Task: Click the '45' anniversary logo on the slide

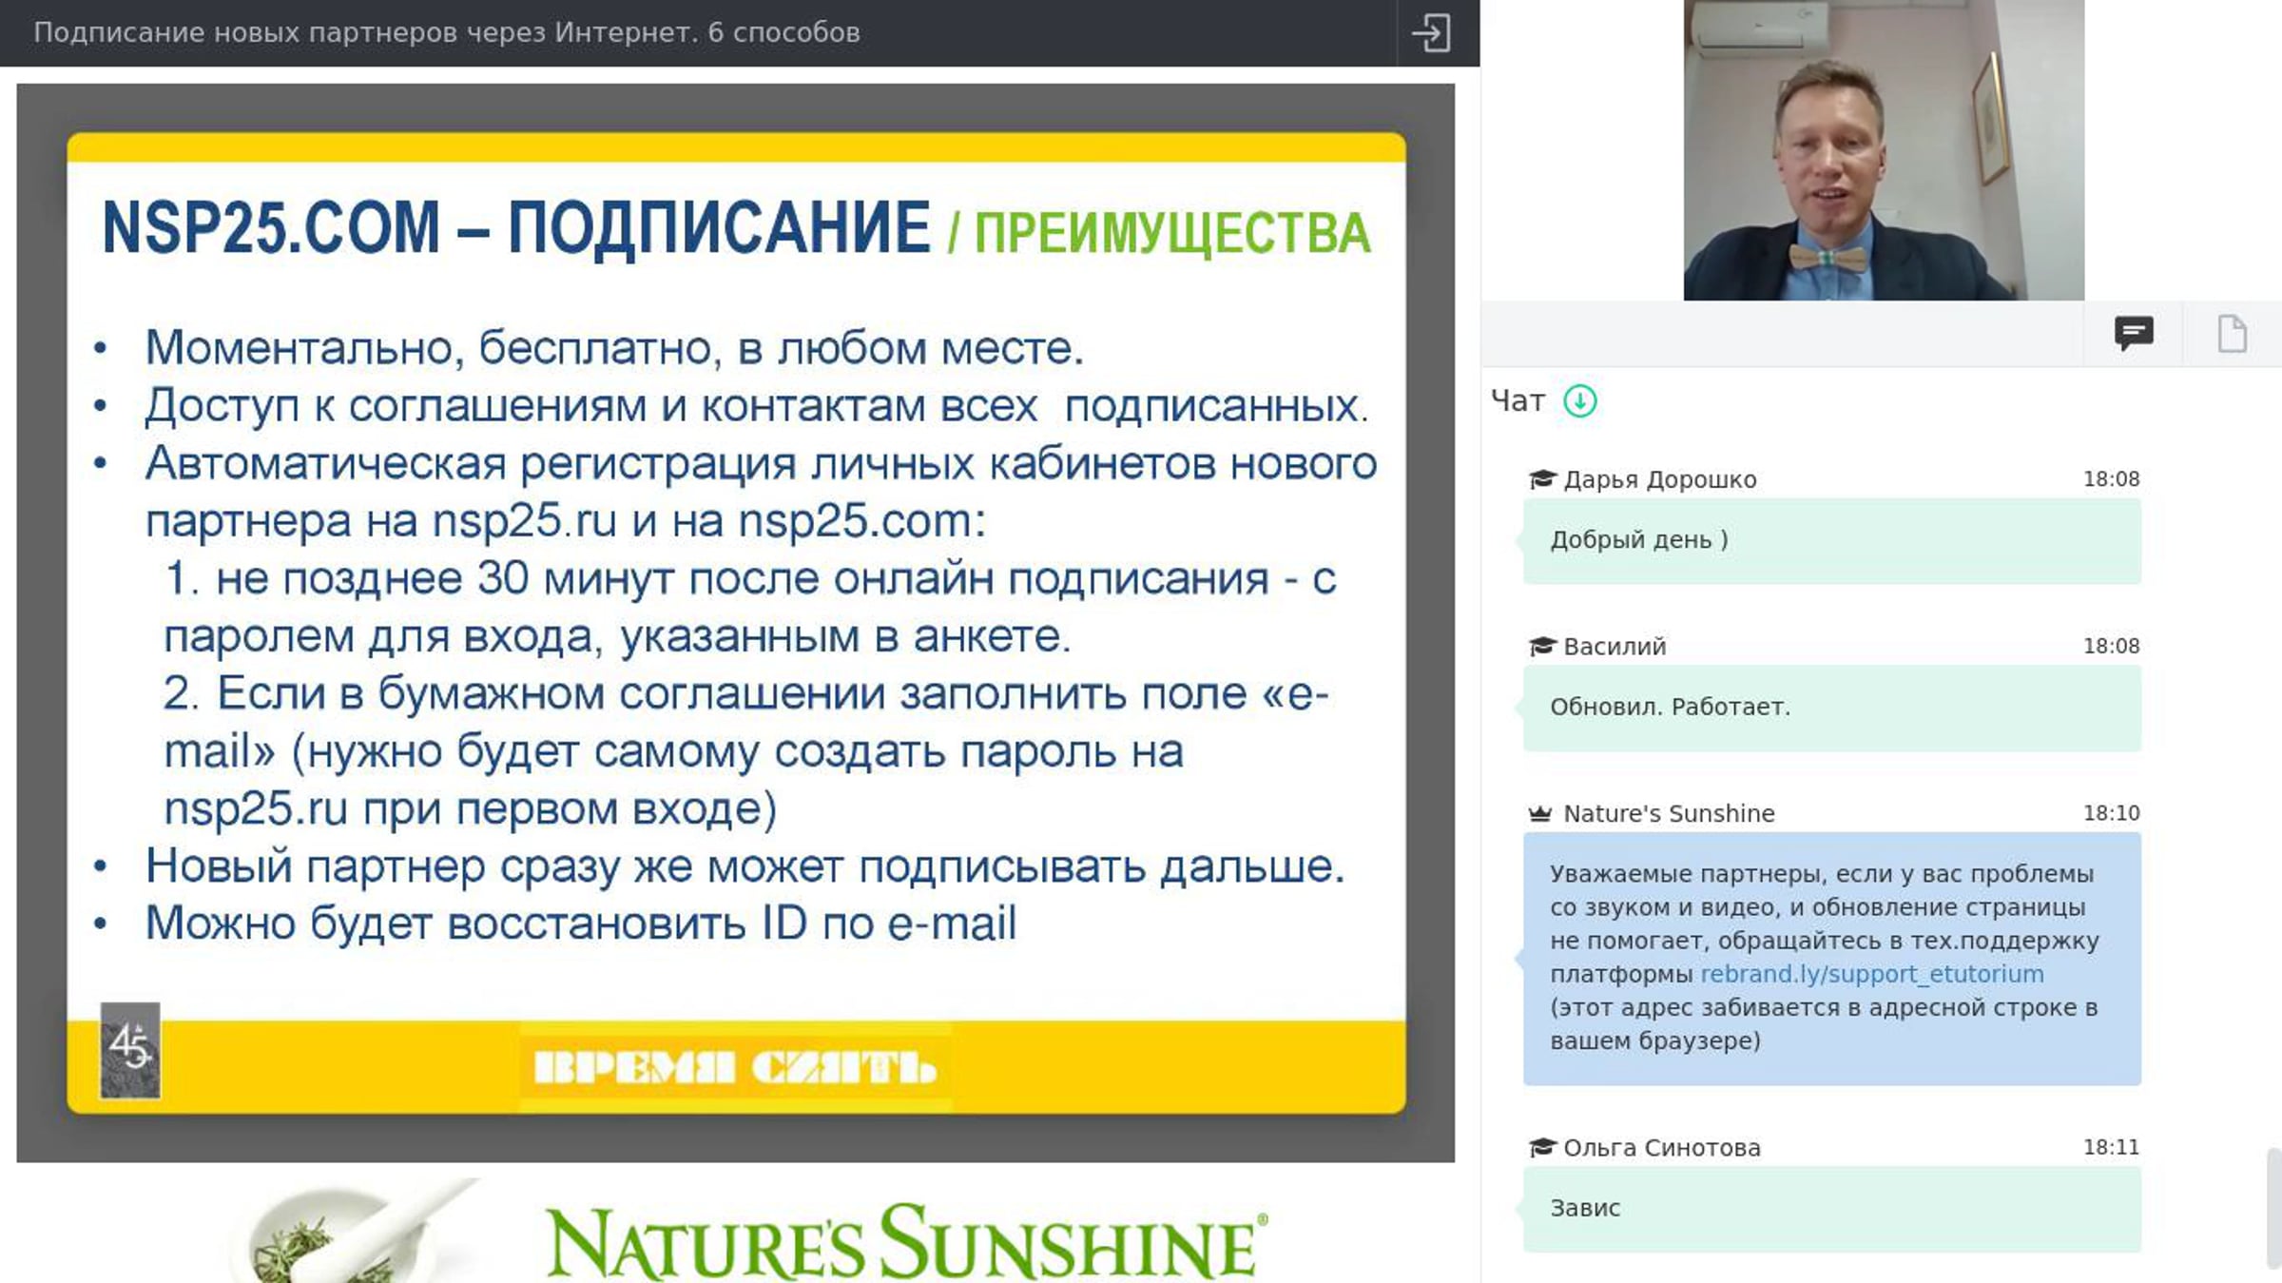Action: tap(130, 1050)
